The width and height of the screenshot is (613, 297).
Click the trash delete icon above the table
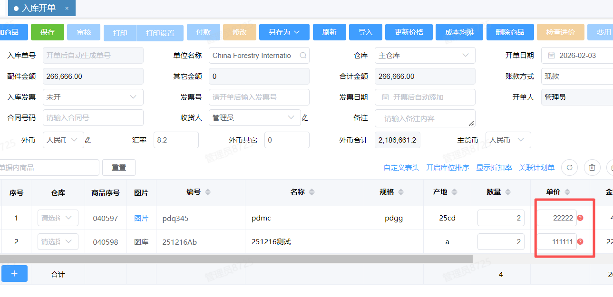pyautogui.click(x=592, y=167)
